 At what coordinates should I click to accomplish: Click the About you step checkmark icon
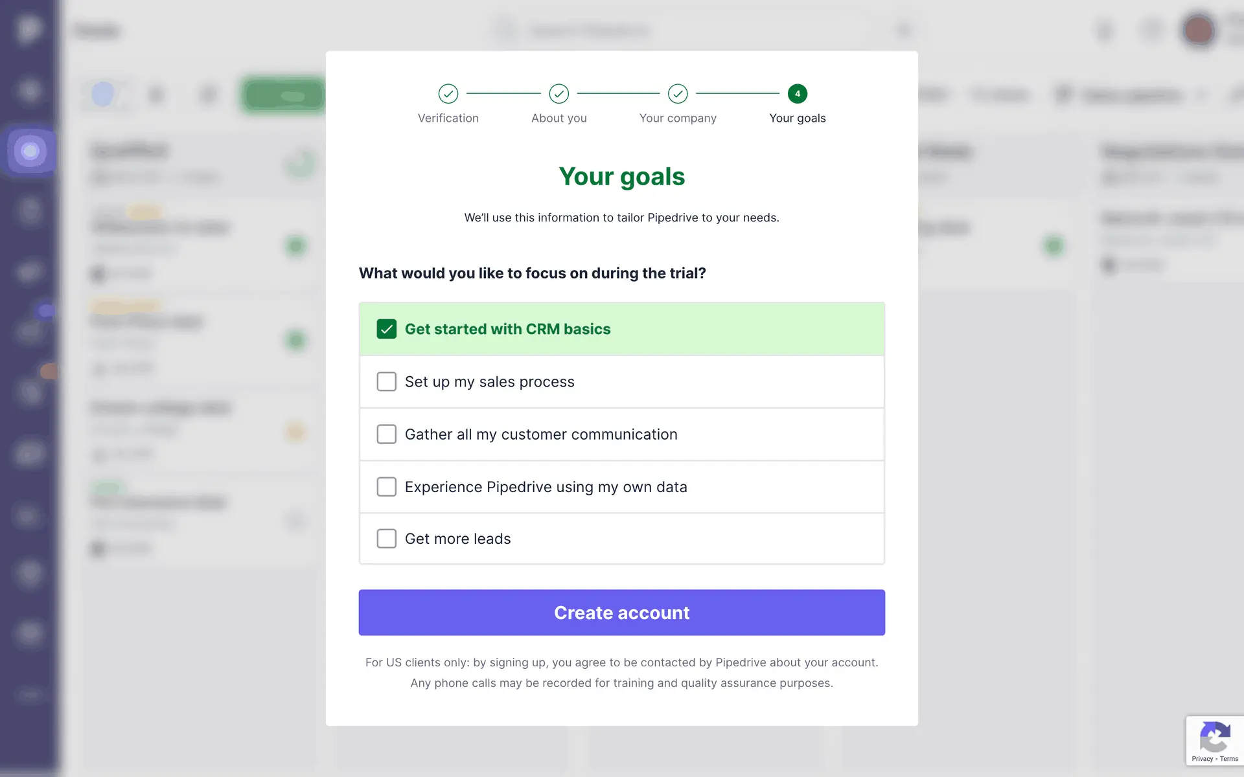(x=559, y=94)
